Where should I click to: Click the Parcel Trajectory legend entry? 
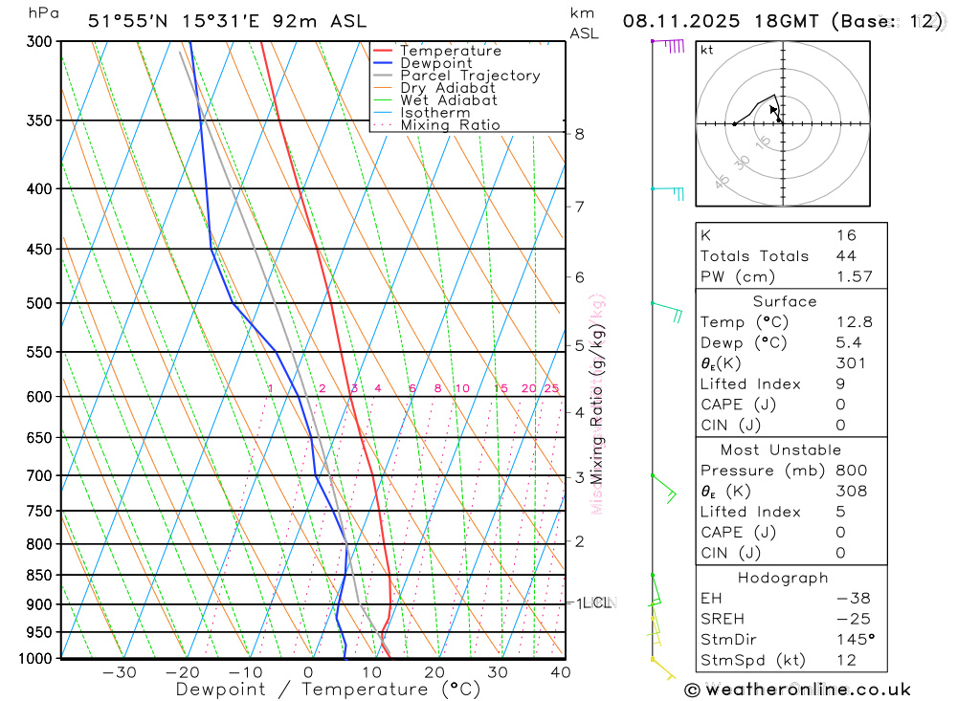tap(456, 76)
